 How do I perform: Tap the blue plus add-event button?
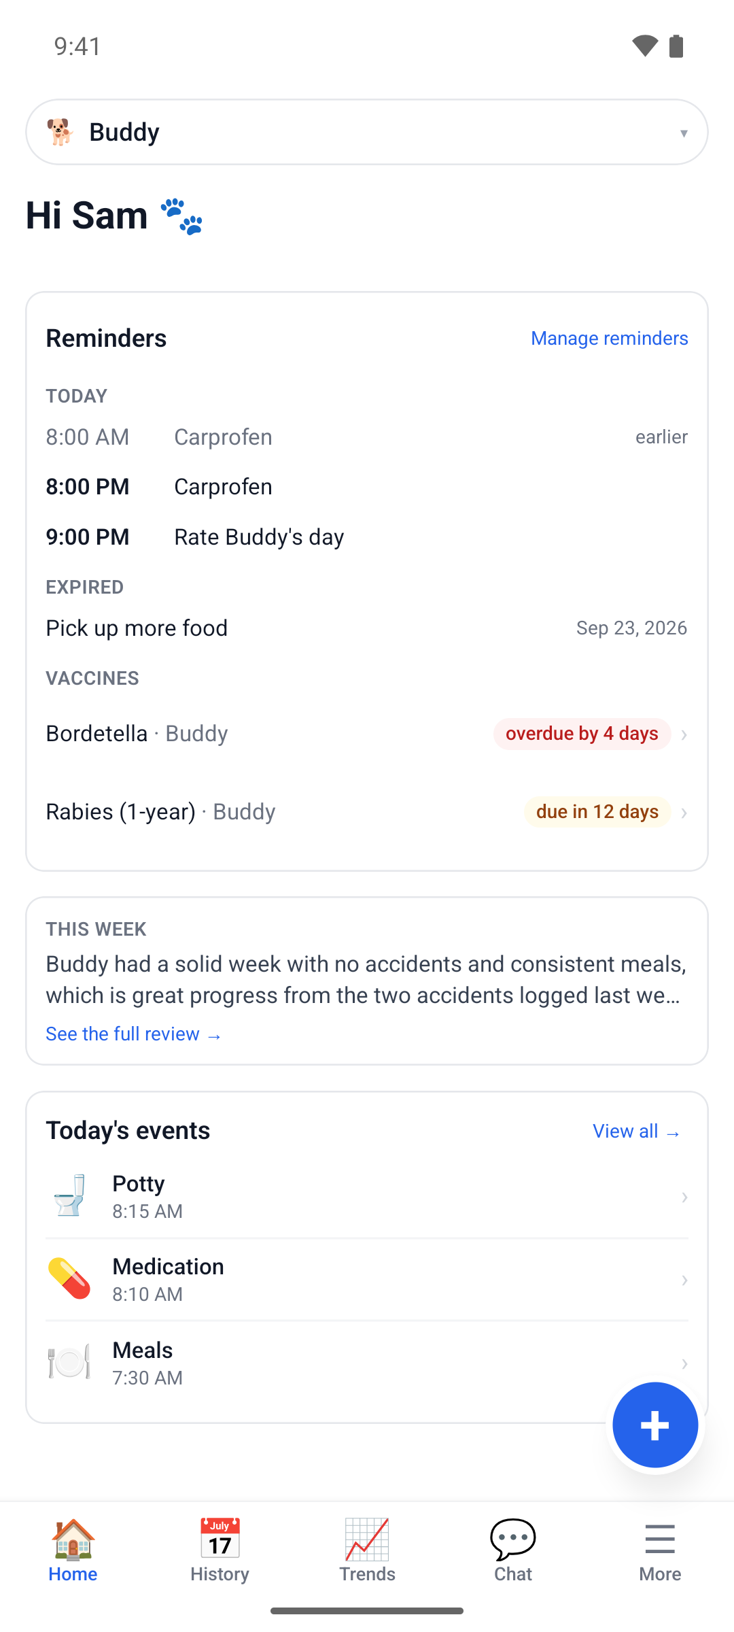pyautogui.click(x=655, y=1425)
